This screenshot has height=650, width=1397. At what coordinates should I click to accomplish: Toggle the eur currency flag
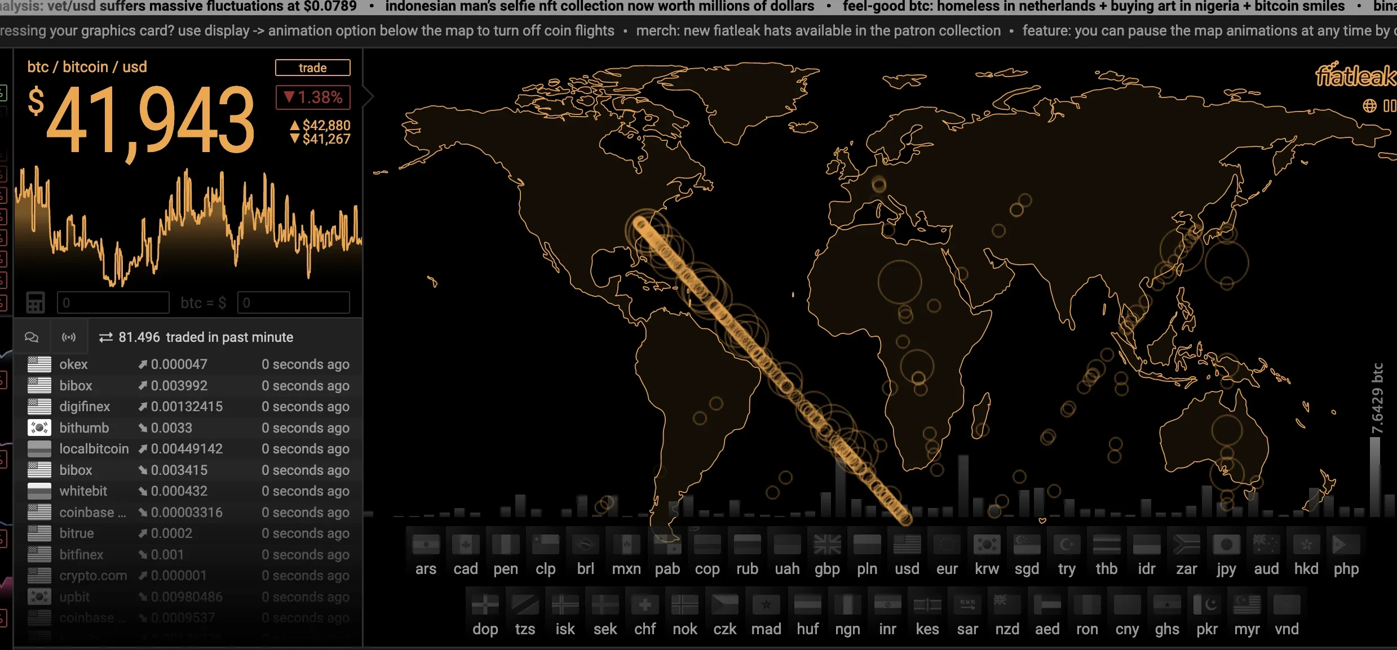tap(947, 545)
